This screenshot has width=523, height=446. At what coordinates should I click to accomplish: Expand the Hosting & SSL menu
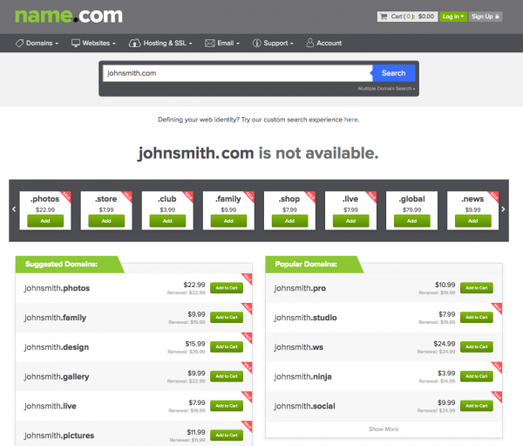pos(160,43)
